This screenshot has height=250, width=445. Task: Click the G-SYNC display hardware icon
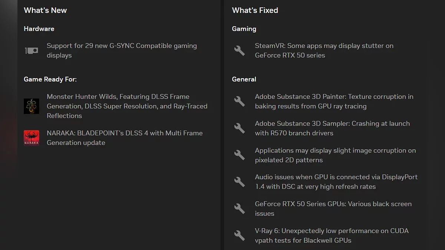[x=32, y=51]
